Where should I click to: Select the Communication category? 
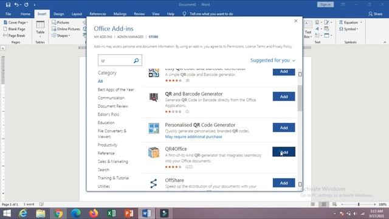(111, 98)
